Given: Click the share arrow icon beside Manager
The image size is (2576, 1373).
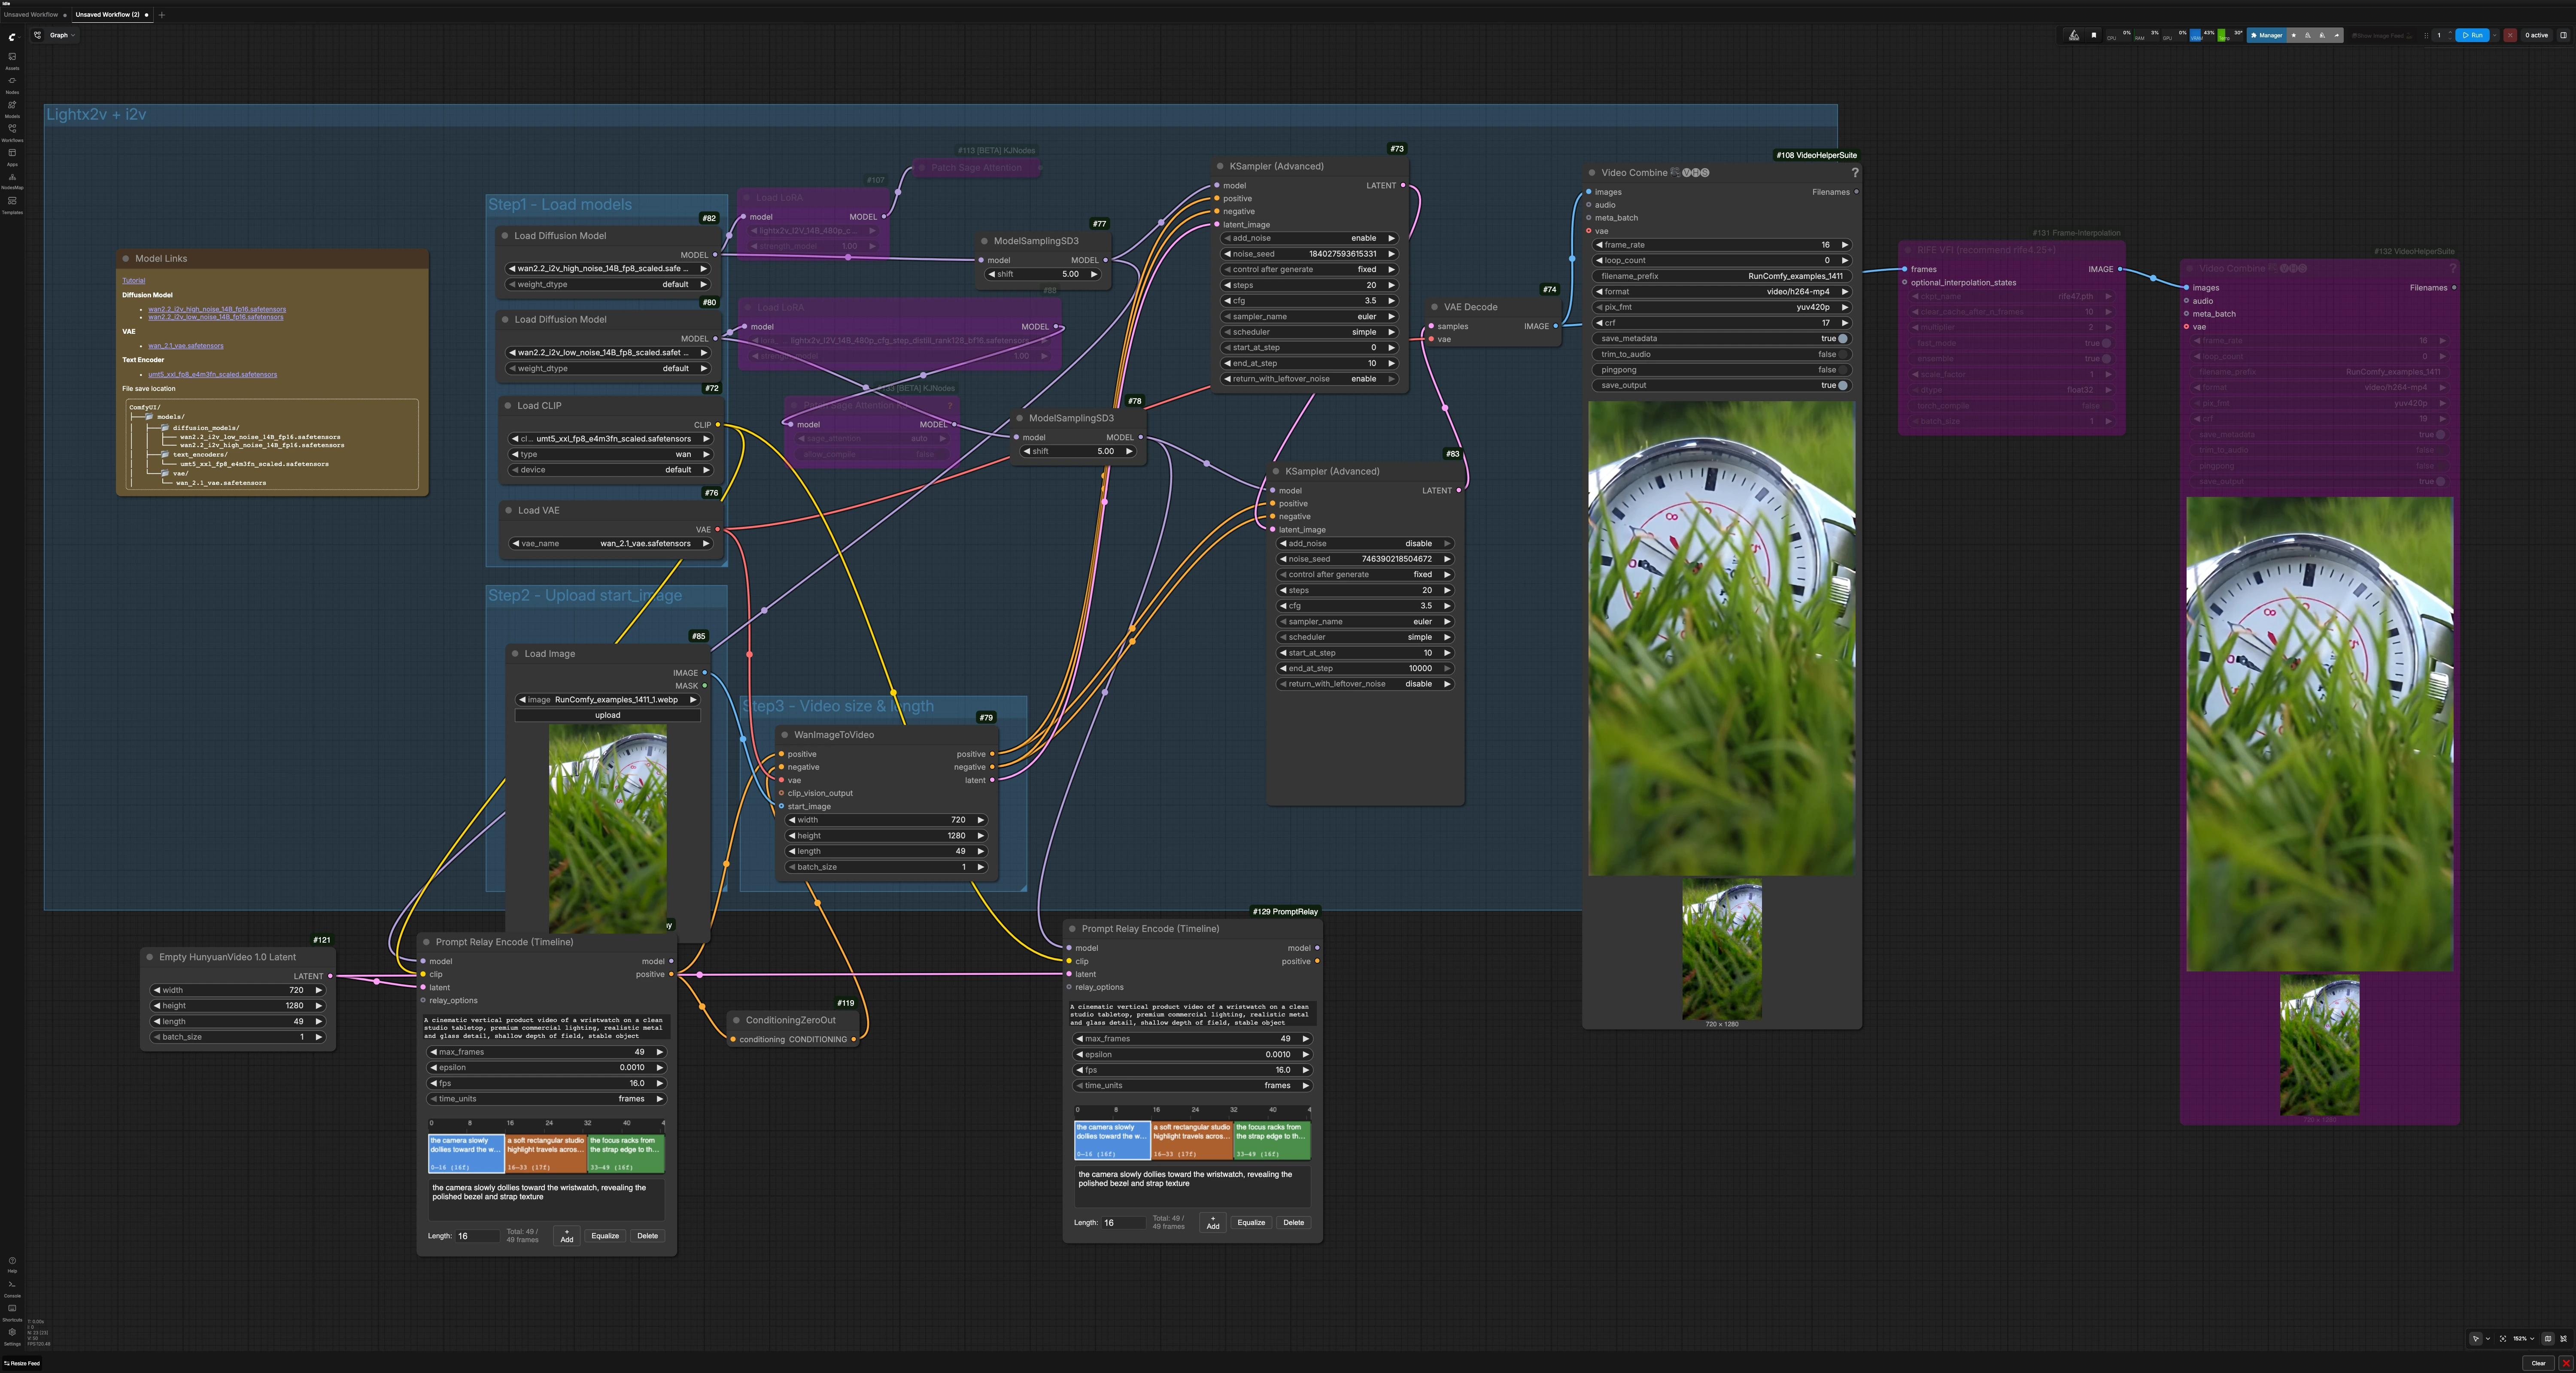Looking at the screenshot, I should (2336, 35).
